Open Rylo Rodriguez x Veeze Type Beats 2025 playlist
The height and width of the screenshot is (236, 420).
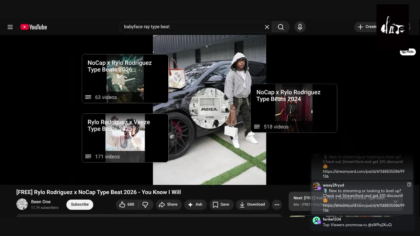(x=125, y=138)
